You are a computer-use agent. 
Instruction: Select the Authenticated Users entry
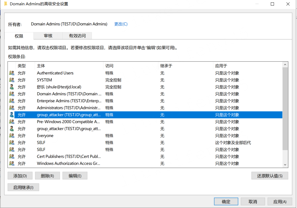[145, 73]
